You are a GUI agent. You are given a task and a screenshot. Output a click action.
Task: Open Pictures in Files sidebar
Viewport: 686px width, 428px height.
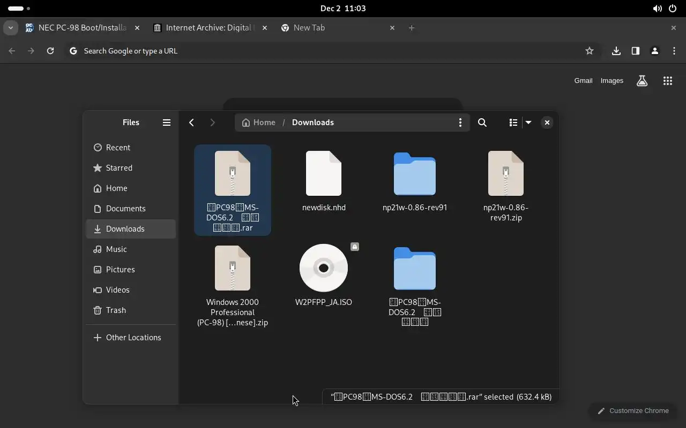[x=131, y=270]
